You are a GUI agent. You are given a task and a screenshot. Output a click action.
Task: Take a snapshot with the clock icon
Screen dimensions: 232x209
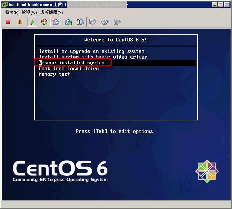pos(56,22)
